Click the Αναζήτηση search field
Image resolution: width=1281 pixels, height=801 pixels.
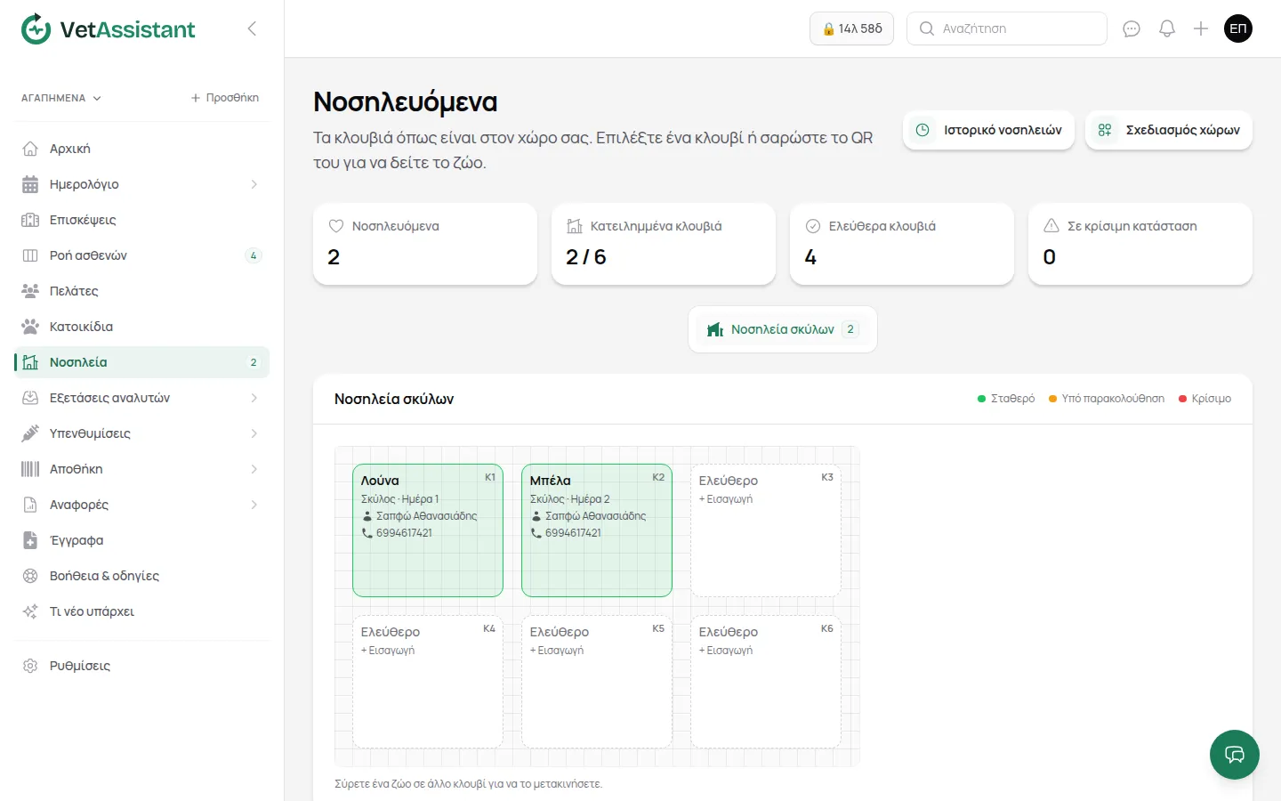[1007, 28]
